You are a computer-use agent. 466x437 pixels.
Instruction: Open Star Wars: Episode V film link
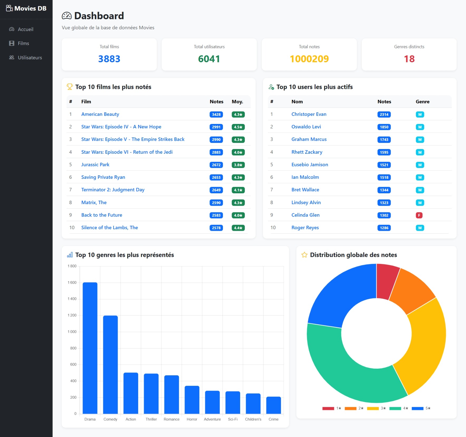point(133,139)
